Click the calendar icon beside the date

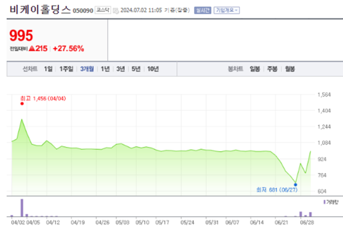tap(116, 11)
